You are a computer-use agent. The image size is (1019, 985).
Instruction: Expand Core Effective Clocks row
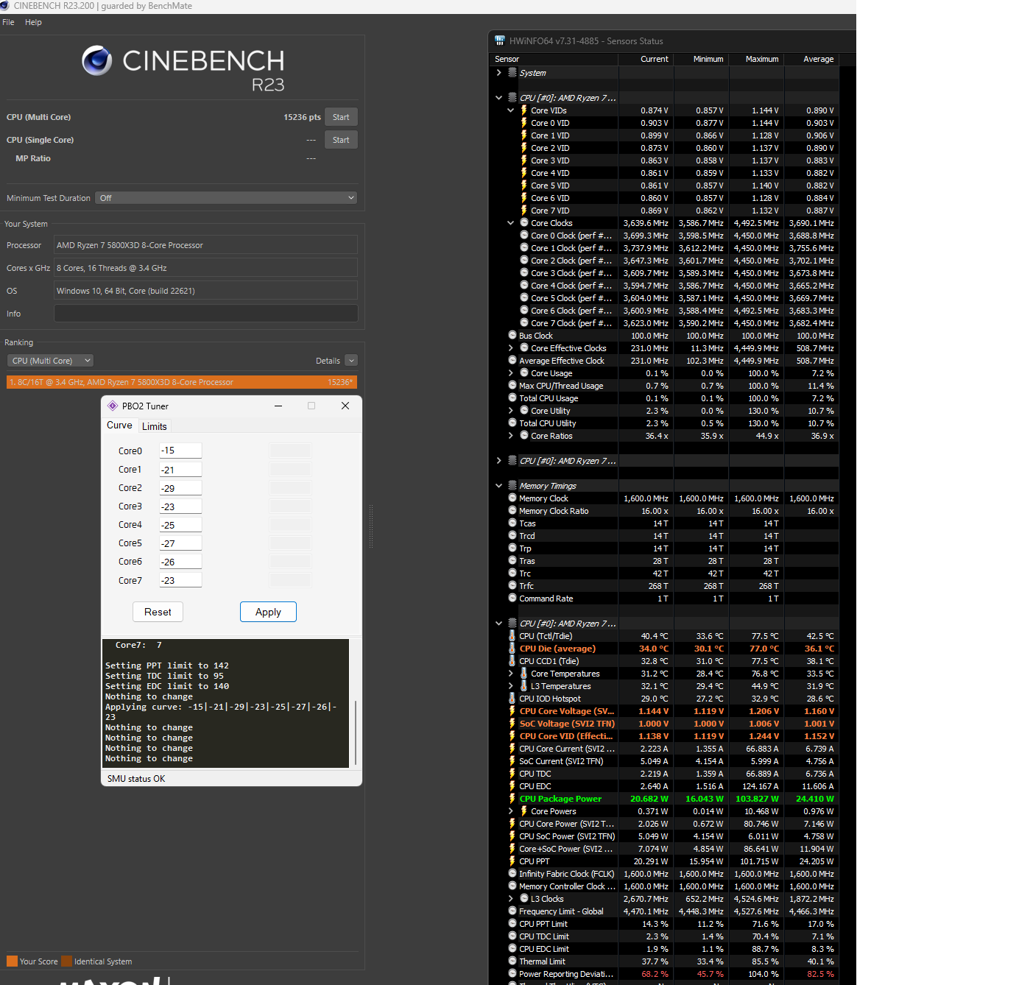pos(511,347)
